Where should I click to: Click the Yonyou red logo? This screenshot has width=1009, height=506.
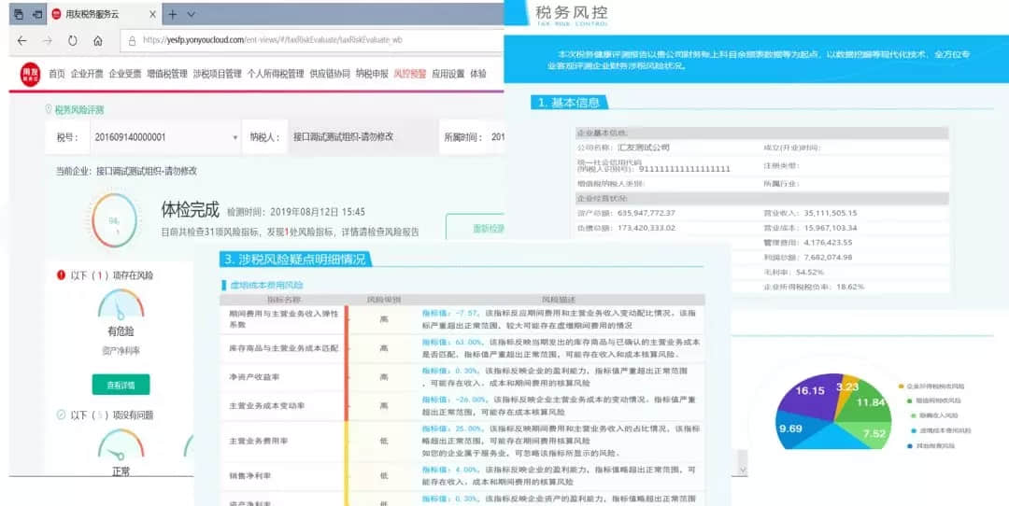tap(31, 75)
